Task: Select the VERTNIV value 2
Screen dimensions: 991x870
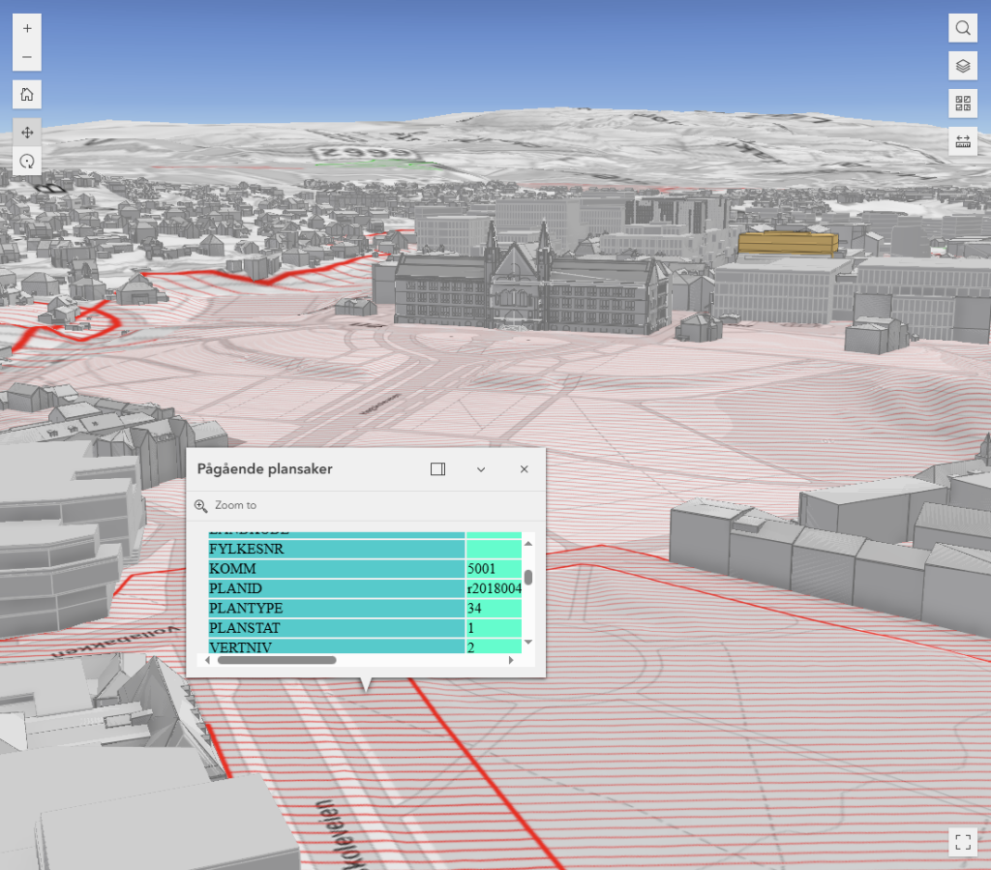Action: [471, 647]
